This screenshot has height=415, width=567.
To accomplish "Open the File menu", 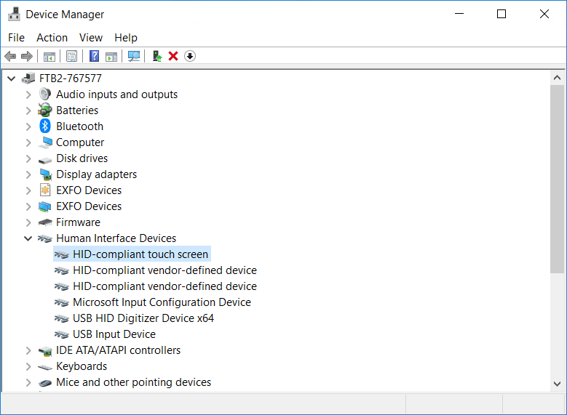I will (16, 38).
